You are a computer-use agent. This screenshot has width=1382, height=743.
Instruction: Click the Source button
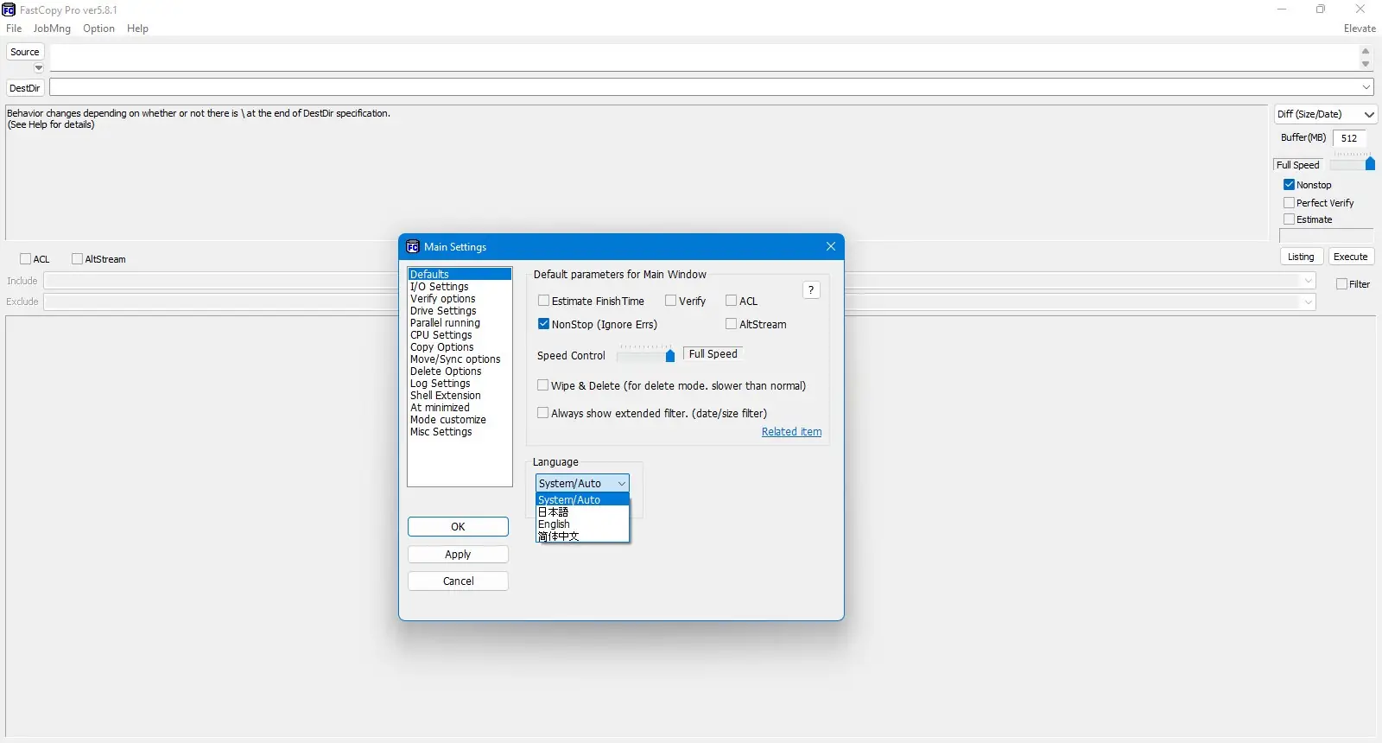pos(25,52)
